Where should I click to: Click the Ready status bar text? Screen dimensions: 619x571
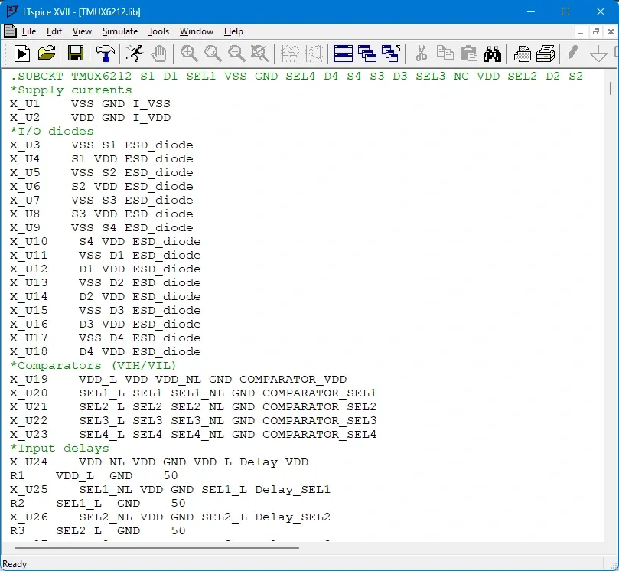(x=15, y=564)
